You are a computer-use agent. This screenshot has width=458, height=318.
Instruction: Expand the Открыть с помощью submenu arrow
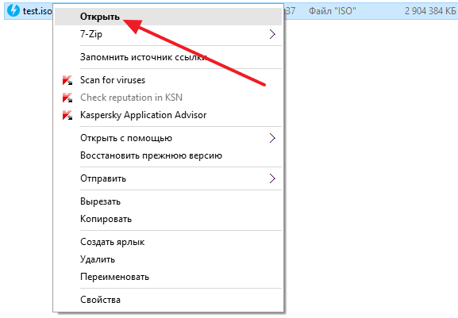pos(272,138)
